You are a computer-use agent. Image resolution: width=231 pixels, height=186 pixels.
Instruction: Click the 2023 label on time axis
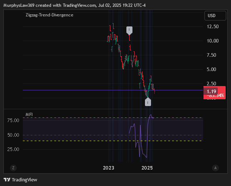[109, 168]
